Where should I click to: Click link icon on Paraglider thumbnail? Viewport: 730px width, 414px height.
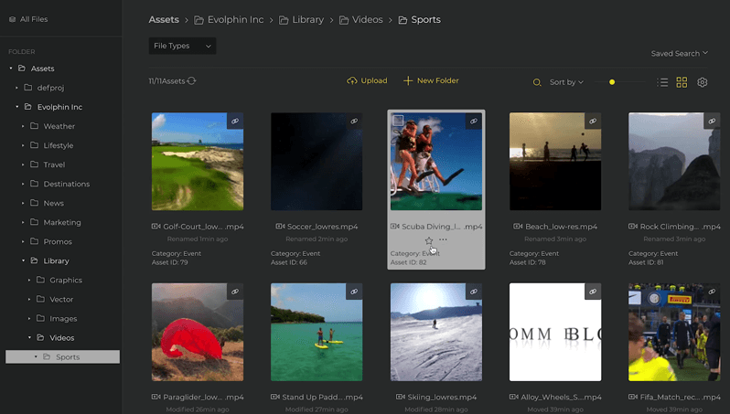click(235, 292)
